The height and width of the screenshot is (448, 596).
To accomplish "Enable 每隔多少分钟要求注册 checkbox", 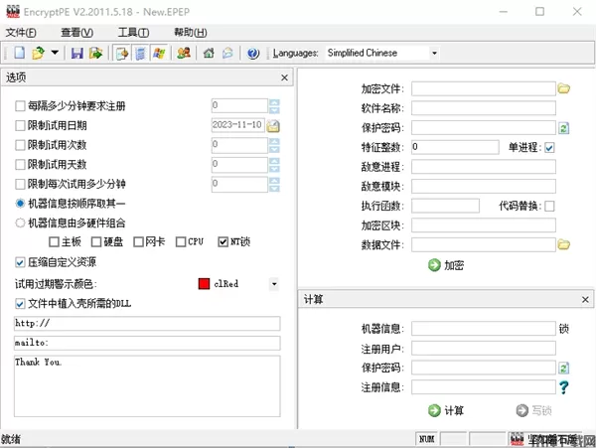I will (20, 105).
